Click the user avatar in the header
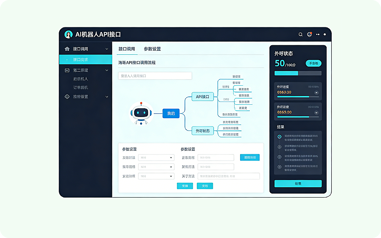The width and height of the screenshot is (381, 238). [x=69, y=35]
